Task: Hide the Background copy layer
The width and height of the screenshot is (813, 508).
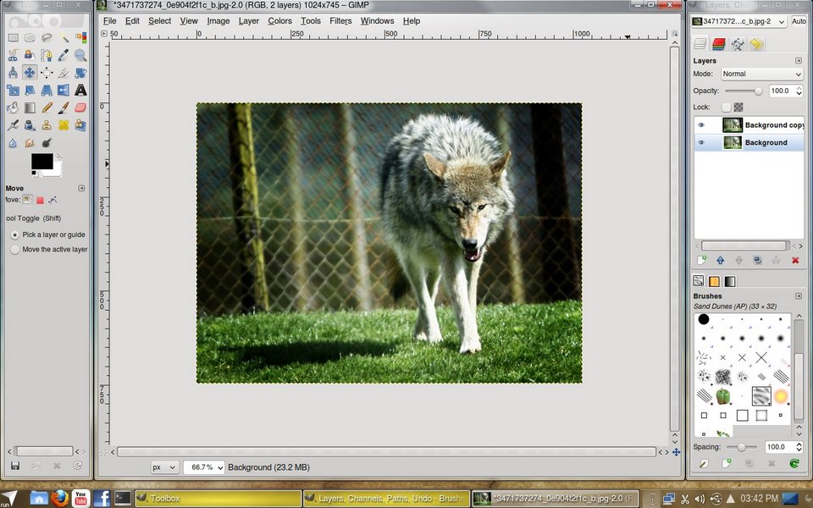Action: pos(701,125)
